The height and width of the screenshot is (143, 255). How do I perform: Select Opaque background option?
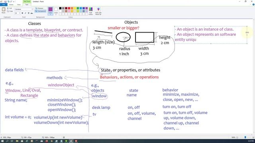coord(39,8)
